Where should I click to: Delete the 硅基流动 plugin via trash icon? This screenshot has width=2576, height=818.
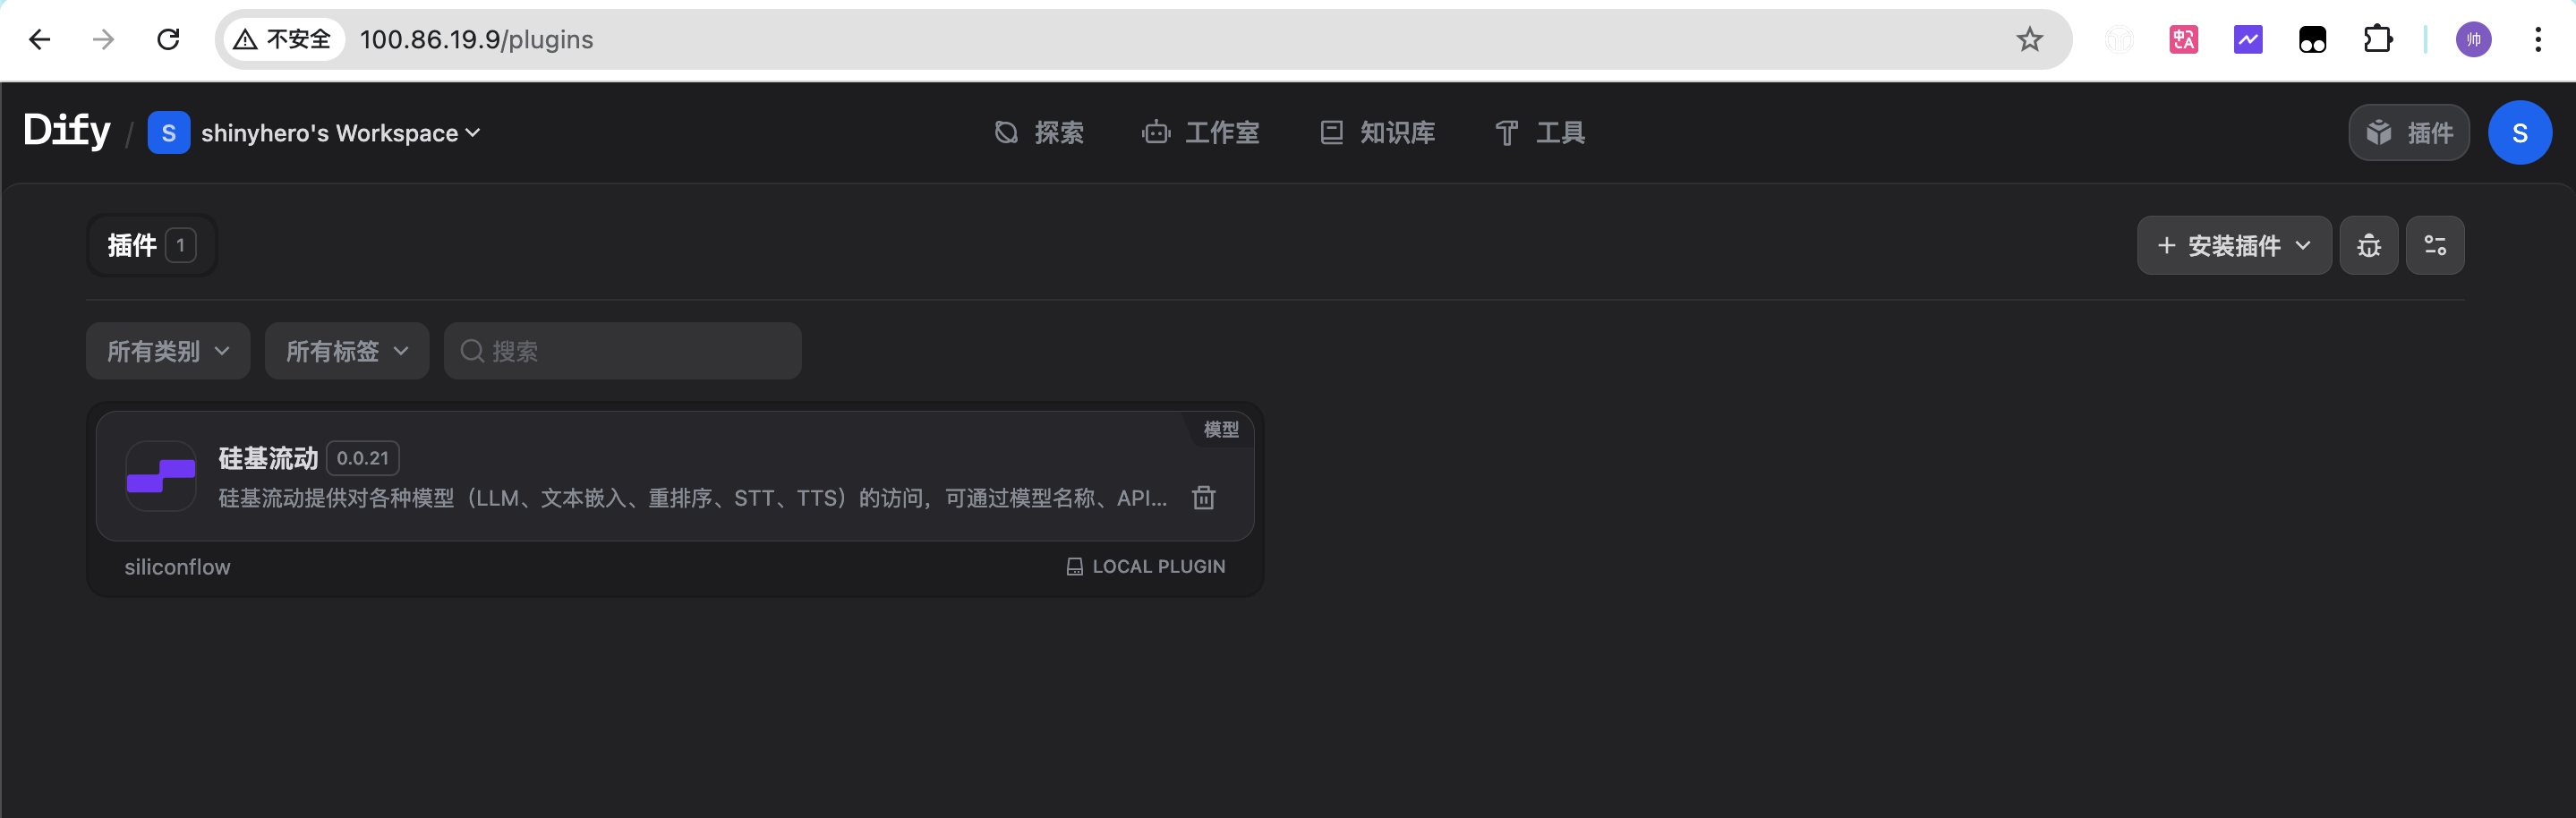[x=1203, y=497]
